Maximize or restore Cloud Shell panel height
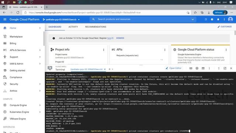The image size is (236, 133). coord(219,68)
